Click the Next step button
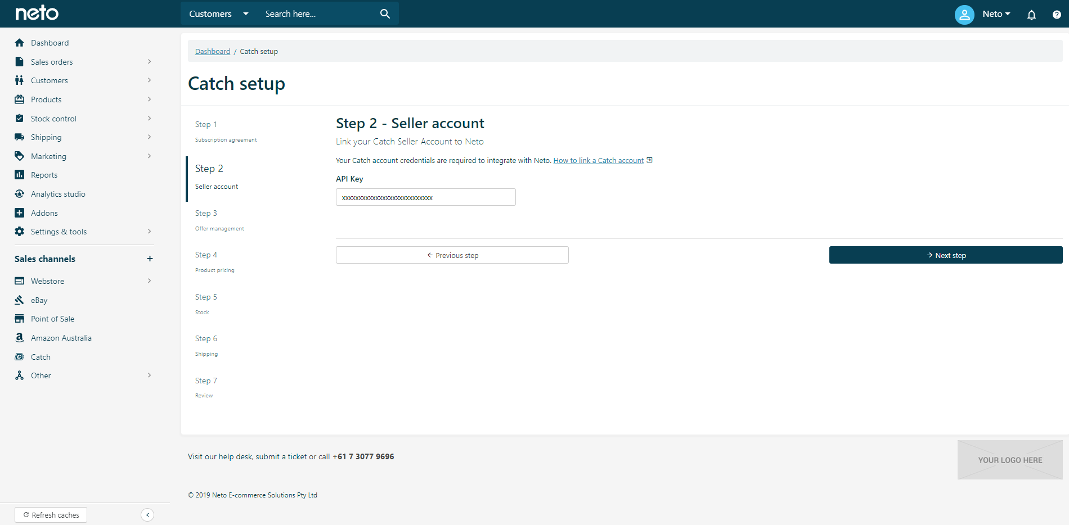This screenshot has width=1069, height=525. click(x=946, y=255)
